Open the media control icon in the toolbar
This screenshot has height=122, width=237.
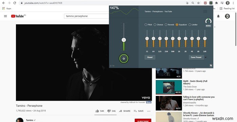222,3
